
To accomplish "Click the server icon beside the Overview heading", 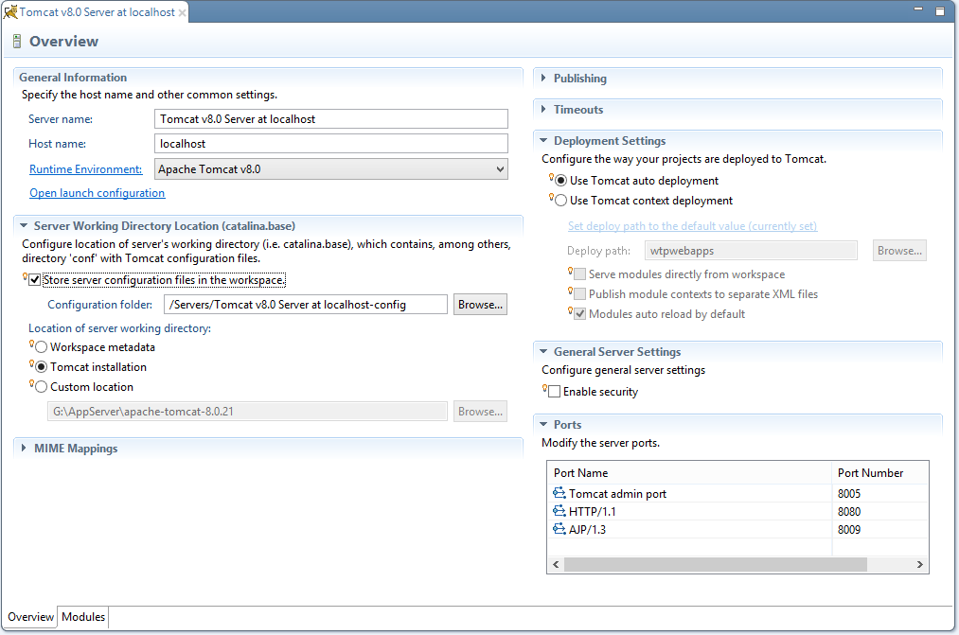I will tap(17, 42).
